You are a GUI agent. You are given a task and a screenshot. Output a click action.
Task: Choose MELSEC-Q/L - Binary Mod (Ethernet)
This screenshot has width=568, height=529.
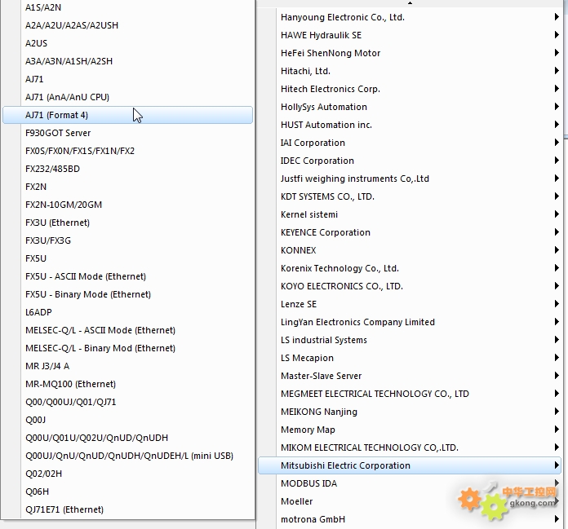coord(127,348)
